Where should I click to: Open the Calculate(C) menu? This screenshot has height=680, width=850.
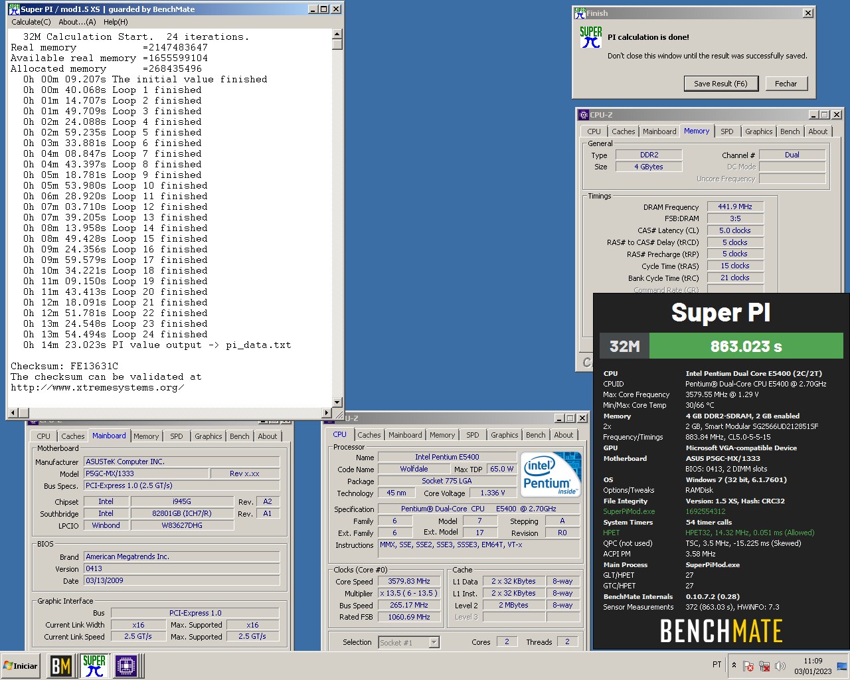(31, 22)
